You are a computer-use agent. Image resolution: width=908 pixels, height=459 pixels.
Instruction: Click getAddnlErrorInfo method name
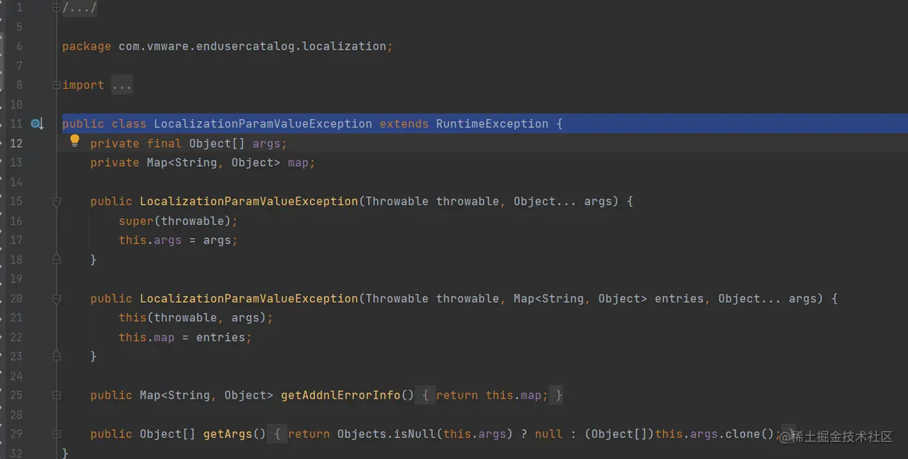(x=340, y=395)
